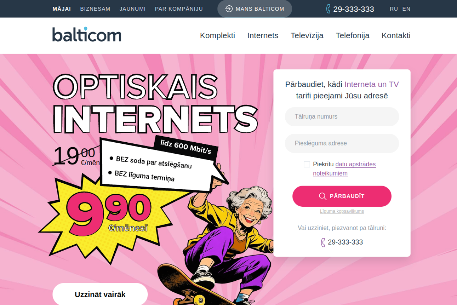Screen dimensions: 457x305
Task: Click the Pieslēguma adrese field
Action: click(342, 143)
